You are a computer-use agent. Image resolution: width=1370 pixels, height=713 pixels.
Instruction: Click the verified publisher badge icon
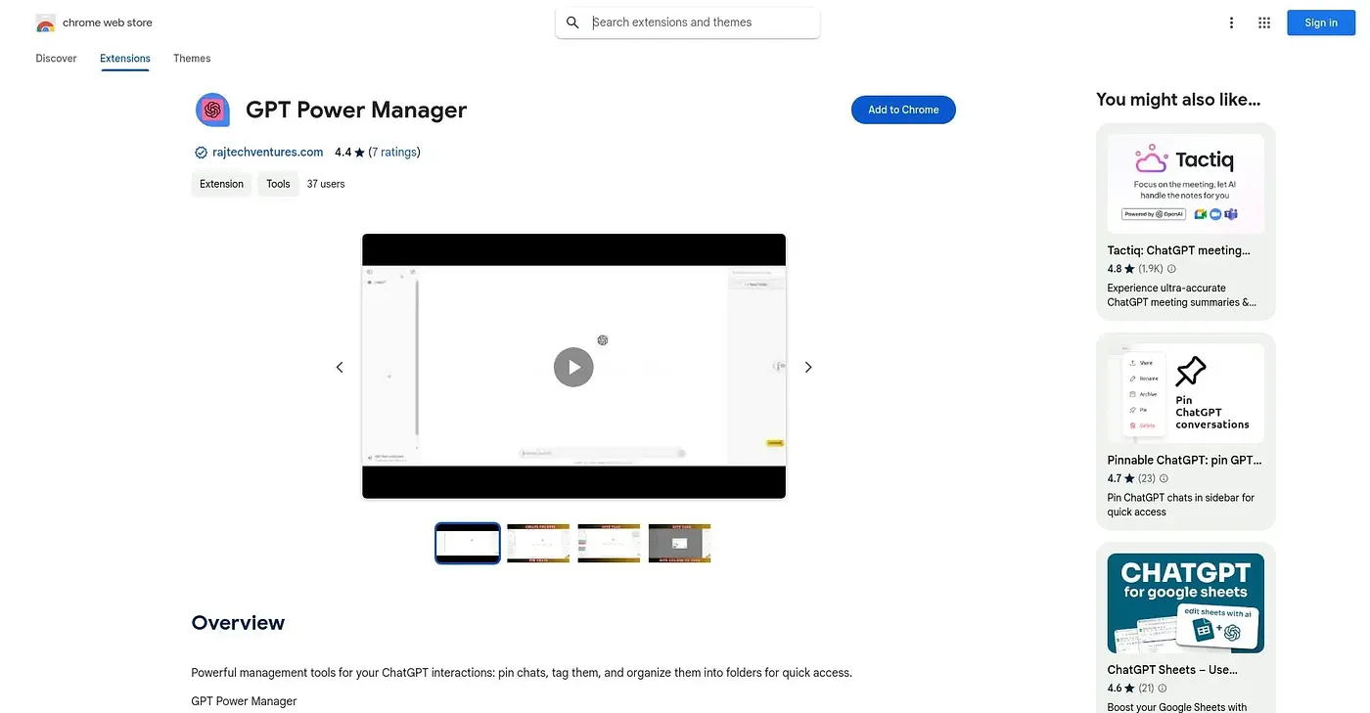tap(201, 153)
